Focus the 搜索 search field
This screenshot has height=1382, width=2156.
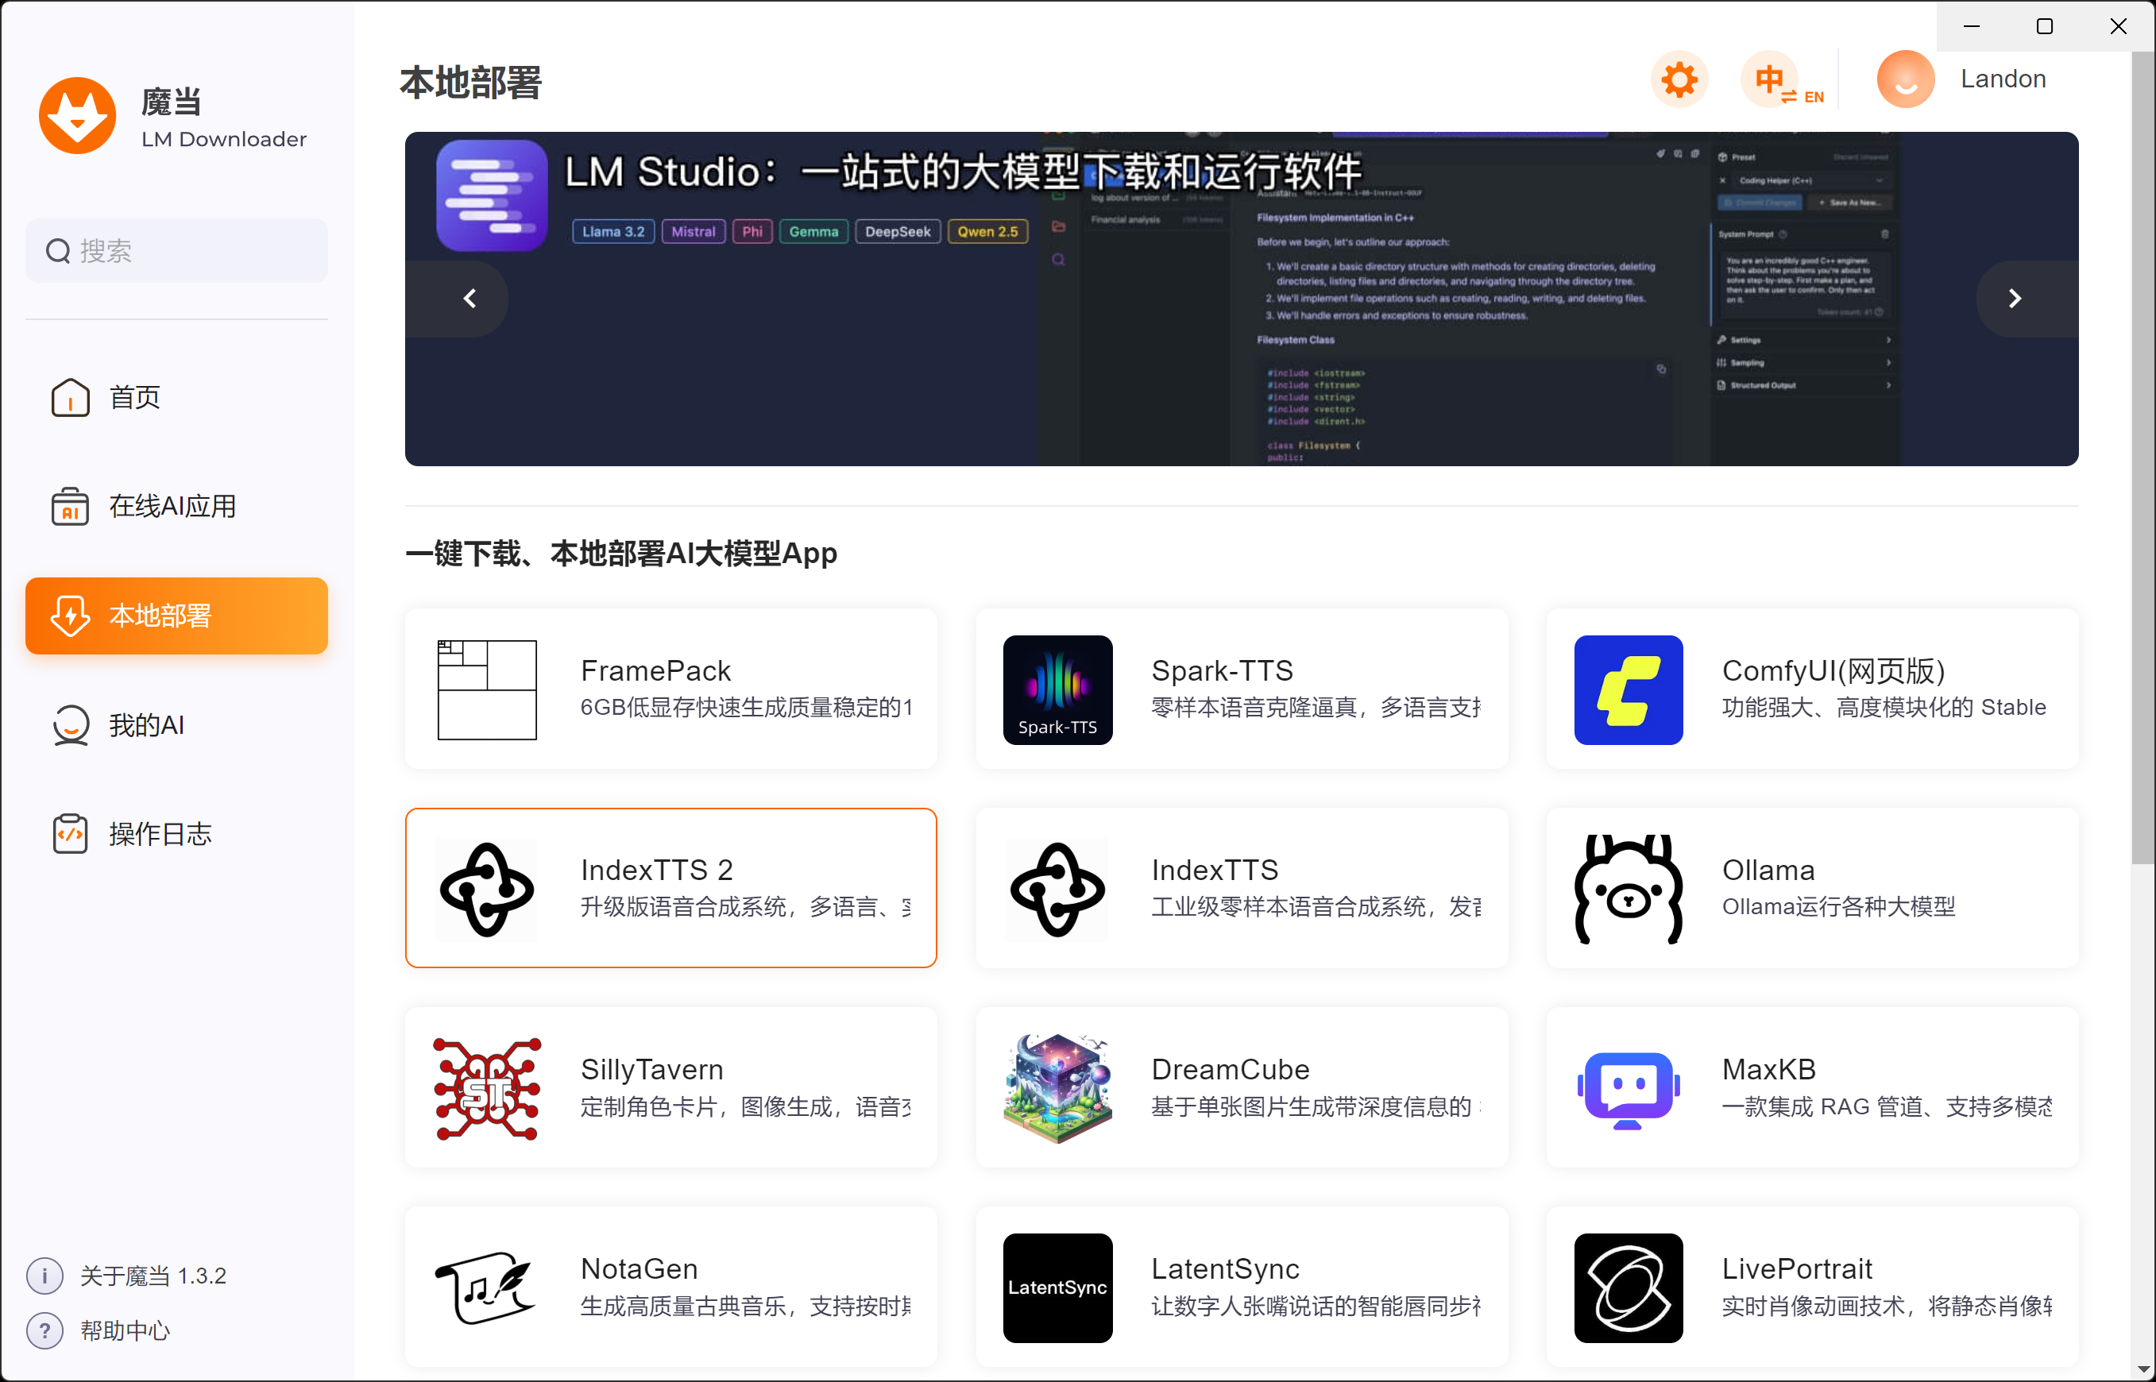pyautogui.click(x=177, y=250)
